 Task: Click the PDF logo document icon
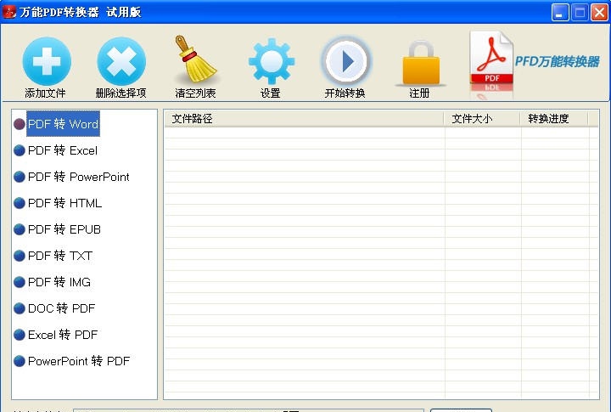tap(491, 58)
